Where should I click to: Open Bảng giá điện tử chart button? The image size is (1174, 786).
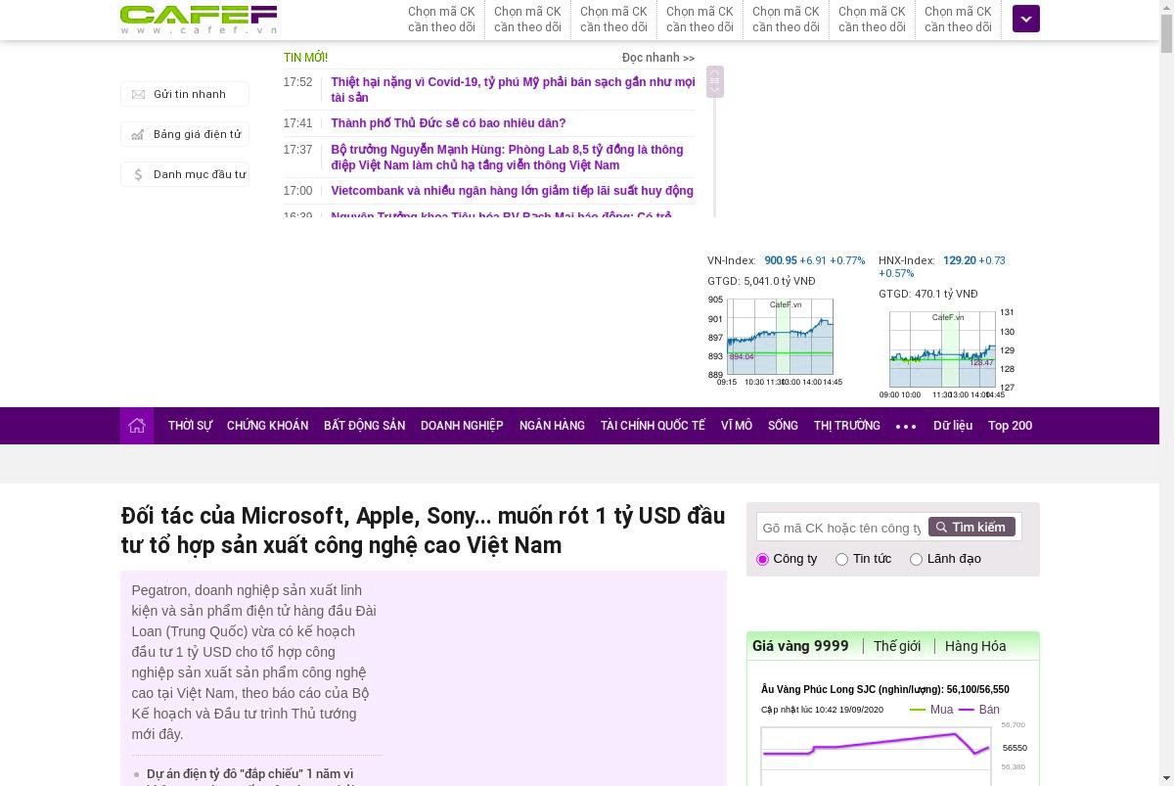pos(185,134)
